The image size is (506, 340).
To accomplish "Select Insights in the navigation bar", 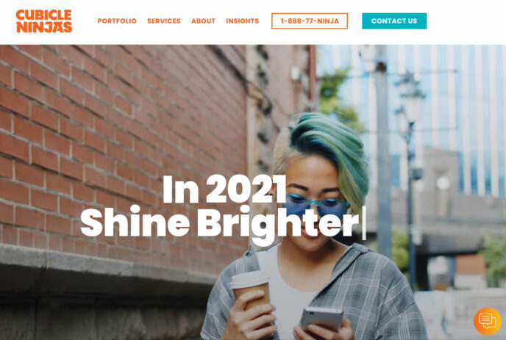I will pos(243,21).
